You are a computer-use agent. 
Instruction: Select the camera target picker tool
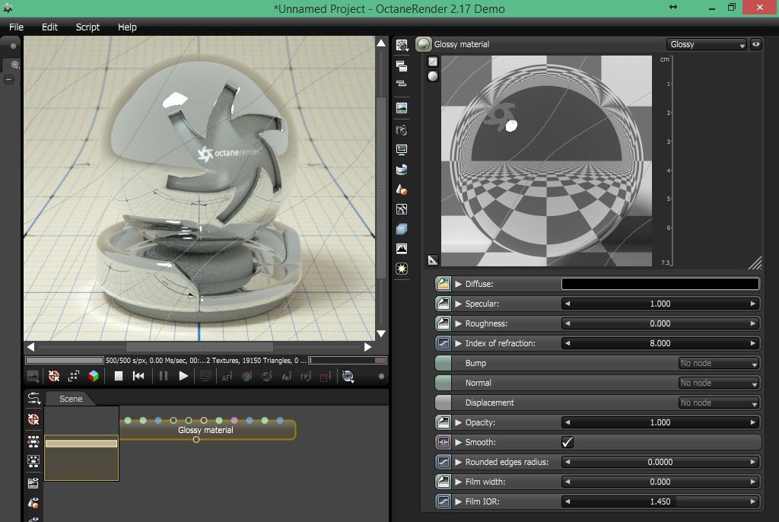306,377
